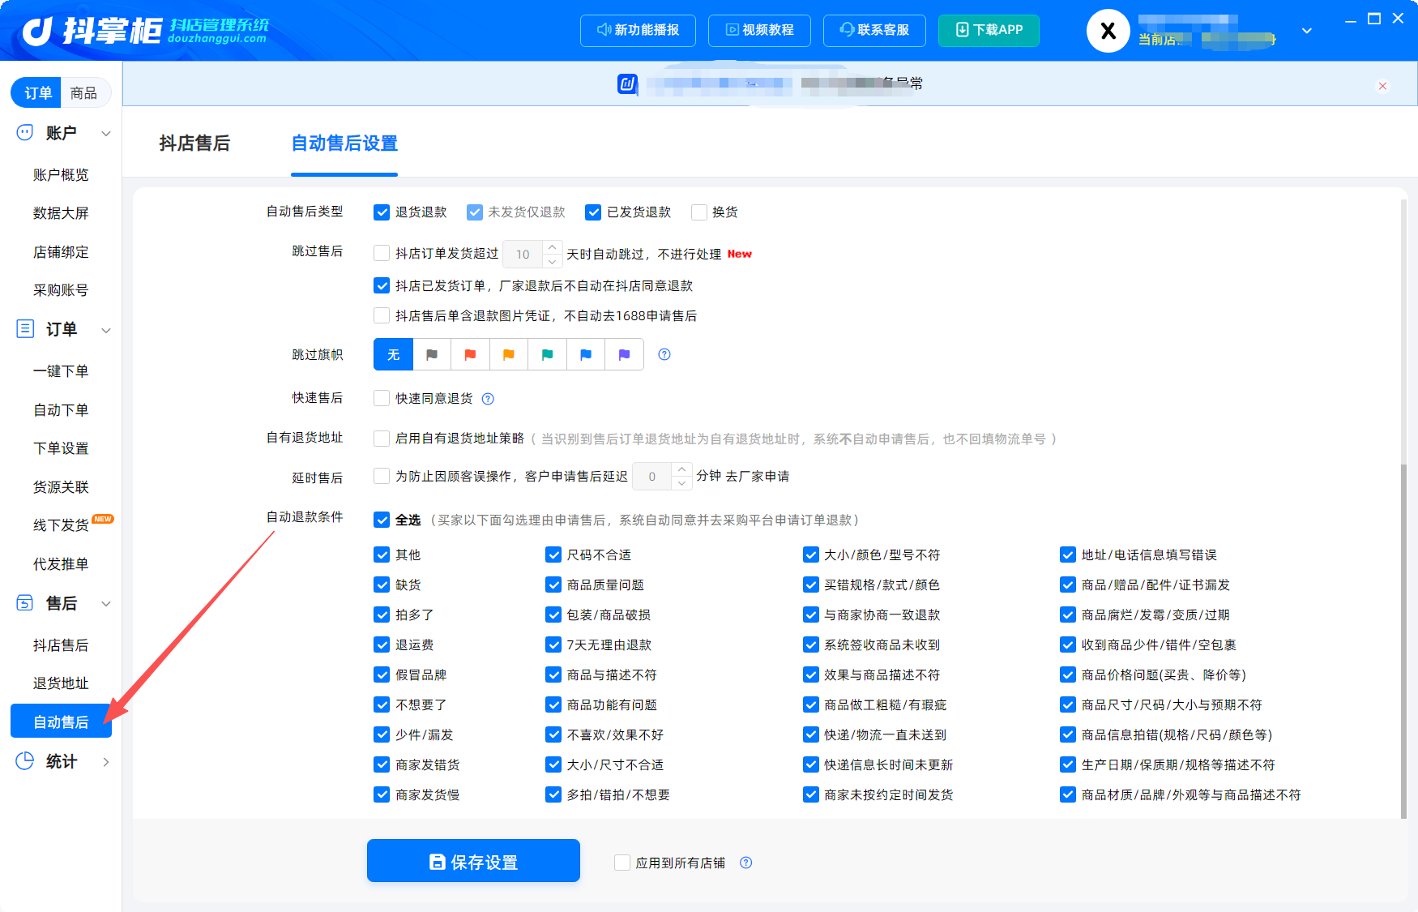
Task: Collapse the 售后 section chevron
Action: click(105, 603)
